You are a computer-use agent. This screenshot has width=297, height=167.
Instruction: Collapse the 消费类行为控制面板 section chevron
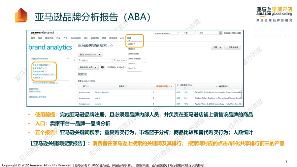tap(68, 58)
